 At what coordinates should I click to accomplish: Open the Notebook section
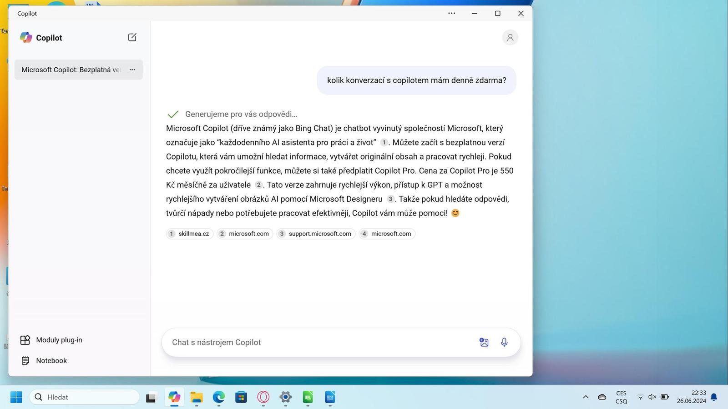point(44,360)
